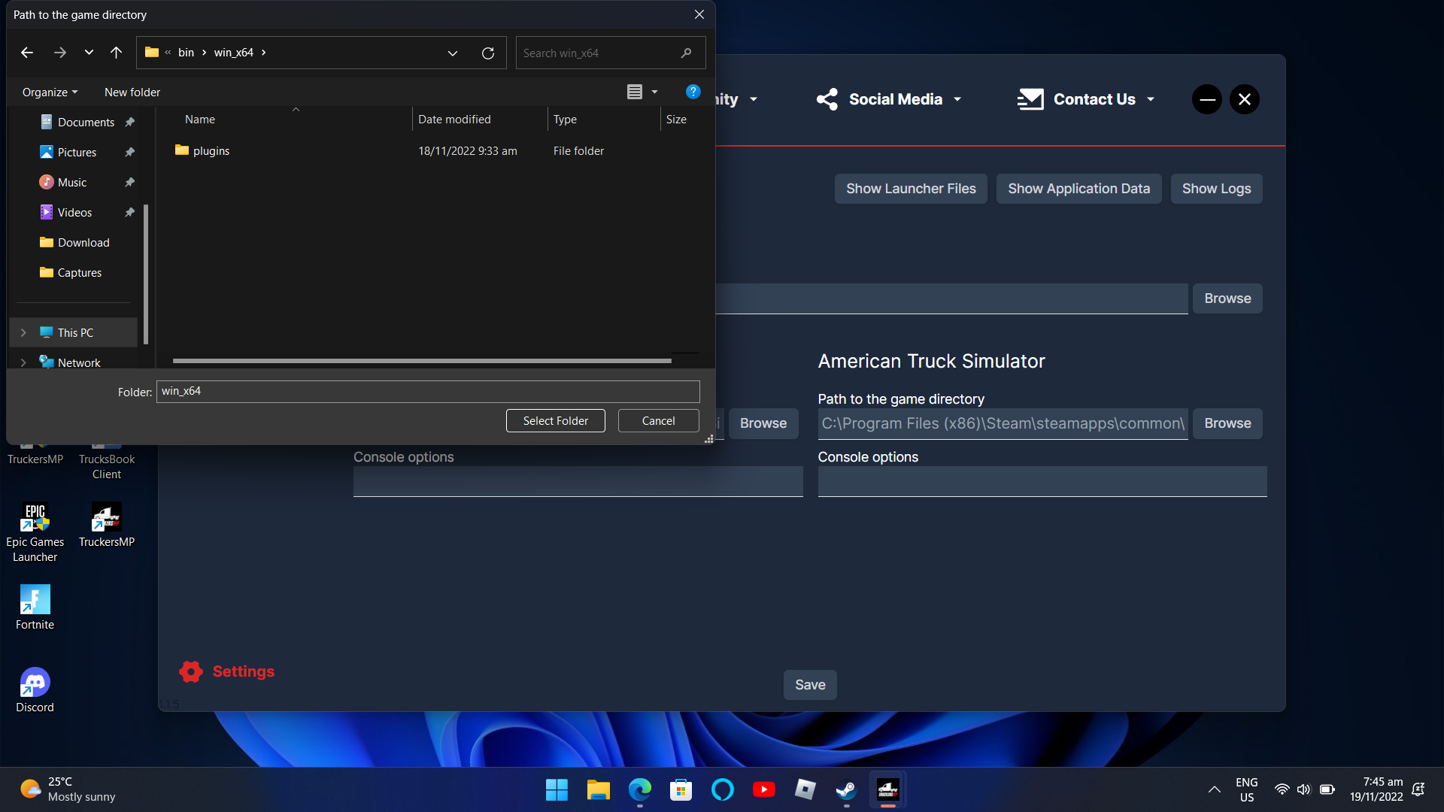Launch the Epic Games Launcher desktop shortcut
Image resolution: width=1444 pixels, height=812 pixels.
35,517
